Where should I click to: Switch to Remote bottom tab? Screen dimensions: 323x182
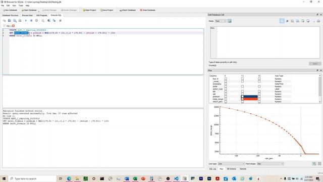click(243, 169)
